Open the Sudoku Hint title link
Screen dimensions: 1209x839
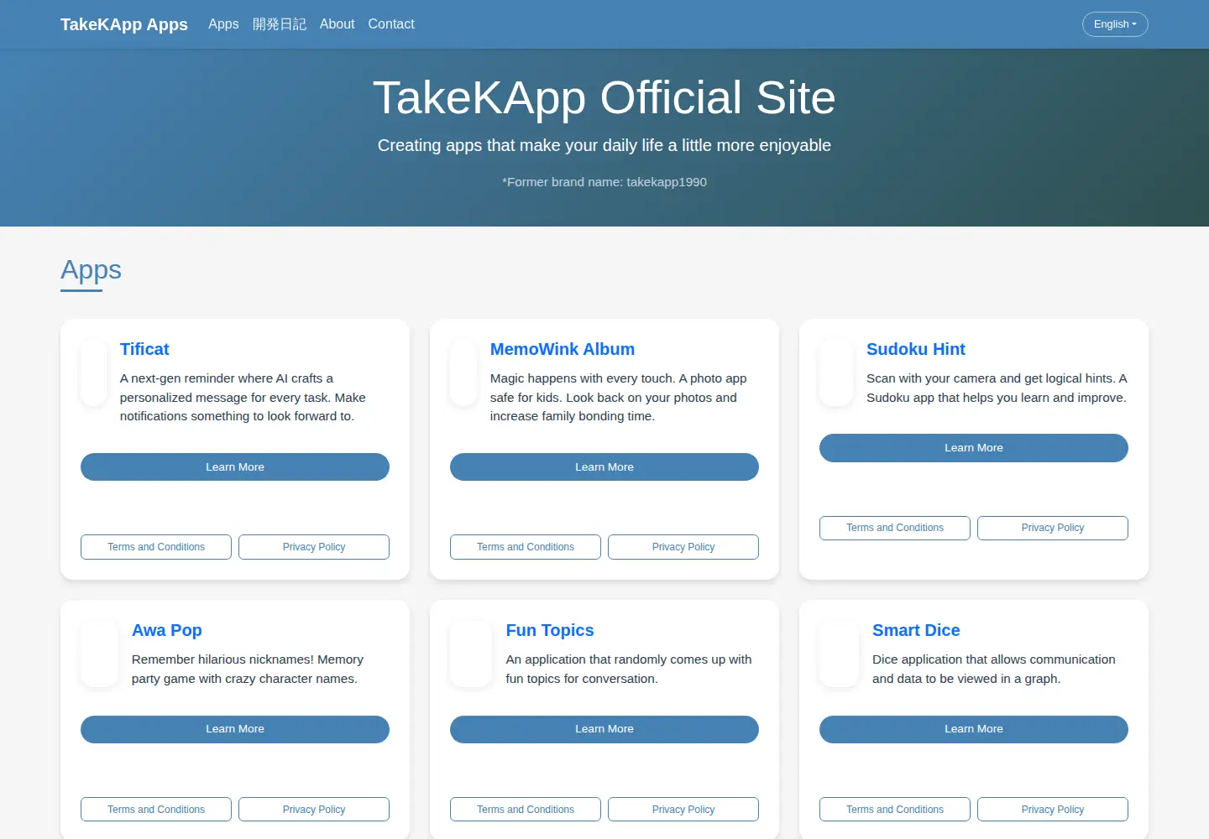click(916, 349)
